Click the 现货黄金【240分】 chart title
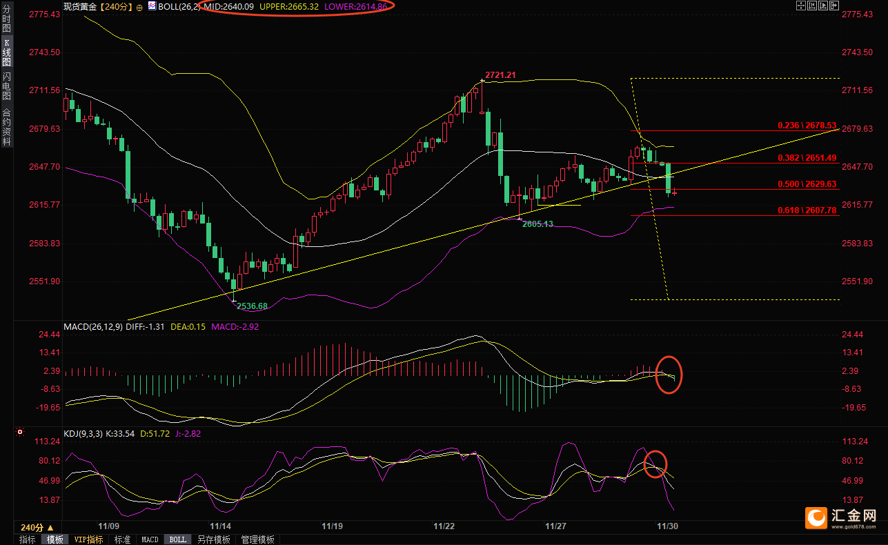Image resolution: width=888 pixels, height=545 pixels. [98, 6]
